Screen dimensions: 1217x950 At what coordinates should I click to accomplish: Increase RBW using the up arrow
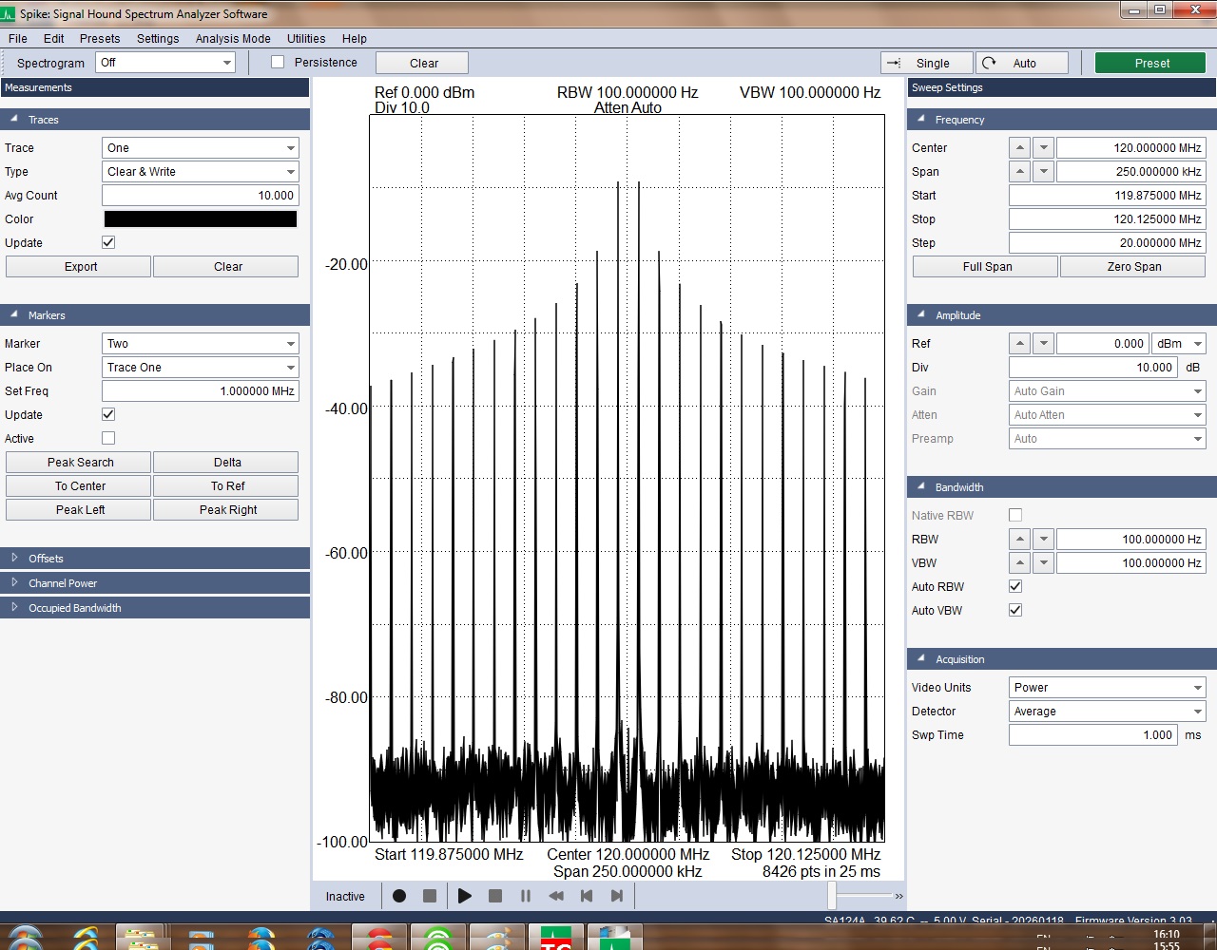1019,540
